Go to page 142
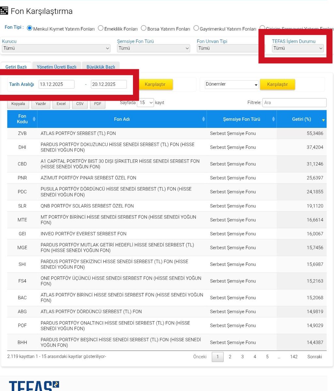 294,357
